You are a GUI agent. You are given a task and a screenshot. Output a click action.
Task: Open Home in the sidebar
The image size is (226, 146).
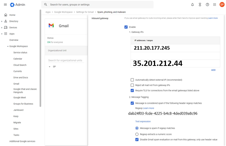(12, 15)
